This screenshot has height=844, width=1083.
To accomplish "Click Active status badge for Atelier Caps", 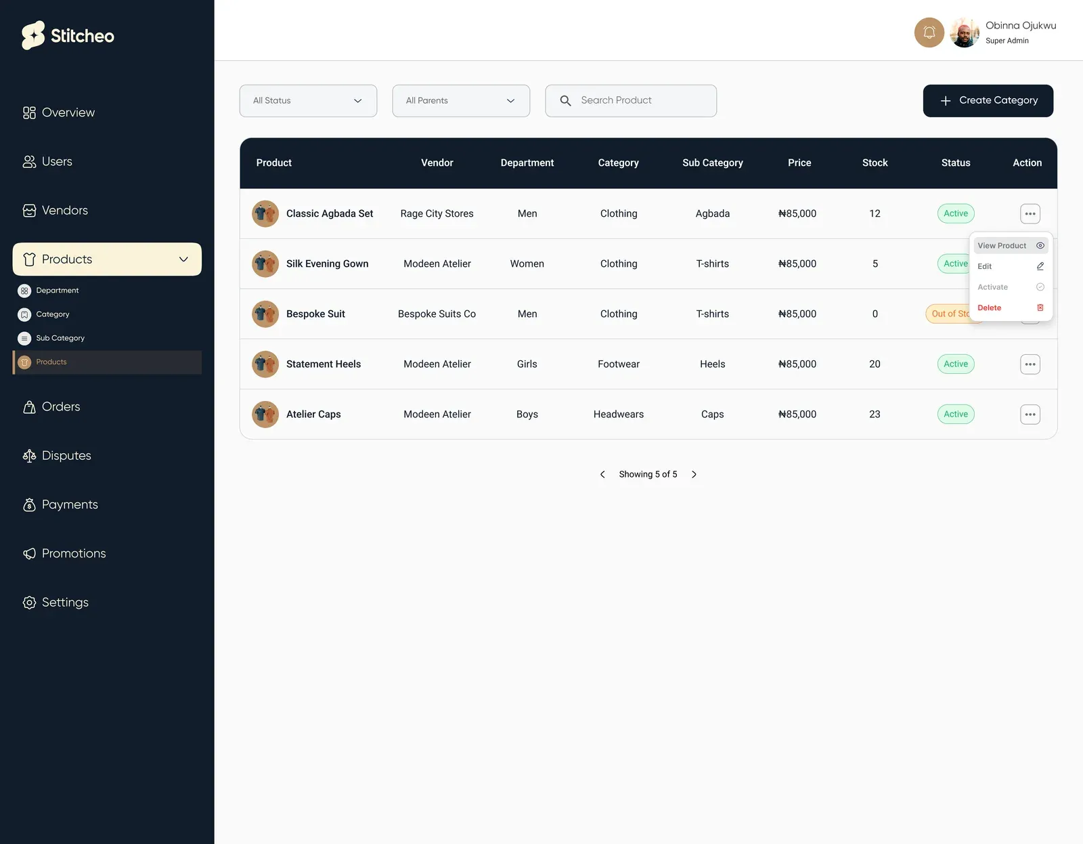I will 956,414.
